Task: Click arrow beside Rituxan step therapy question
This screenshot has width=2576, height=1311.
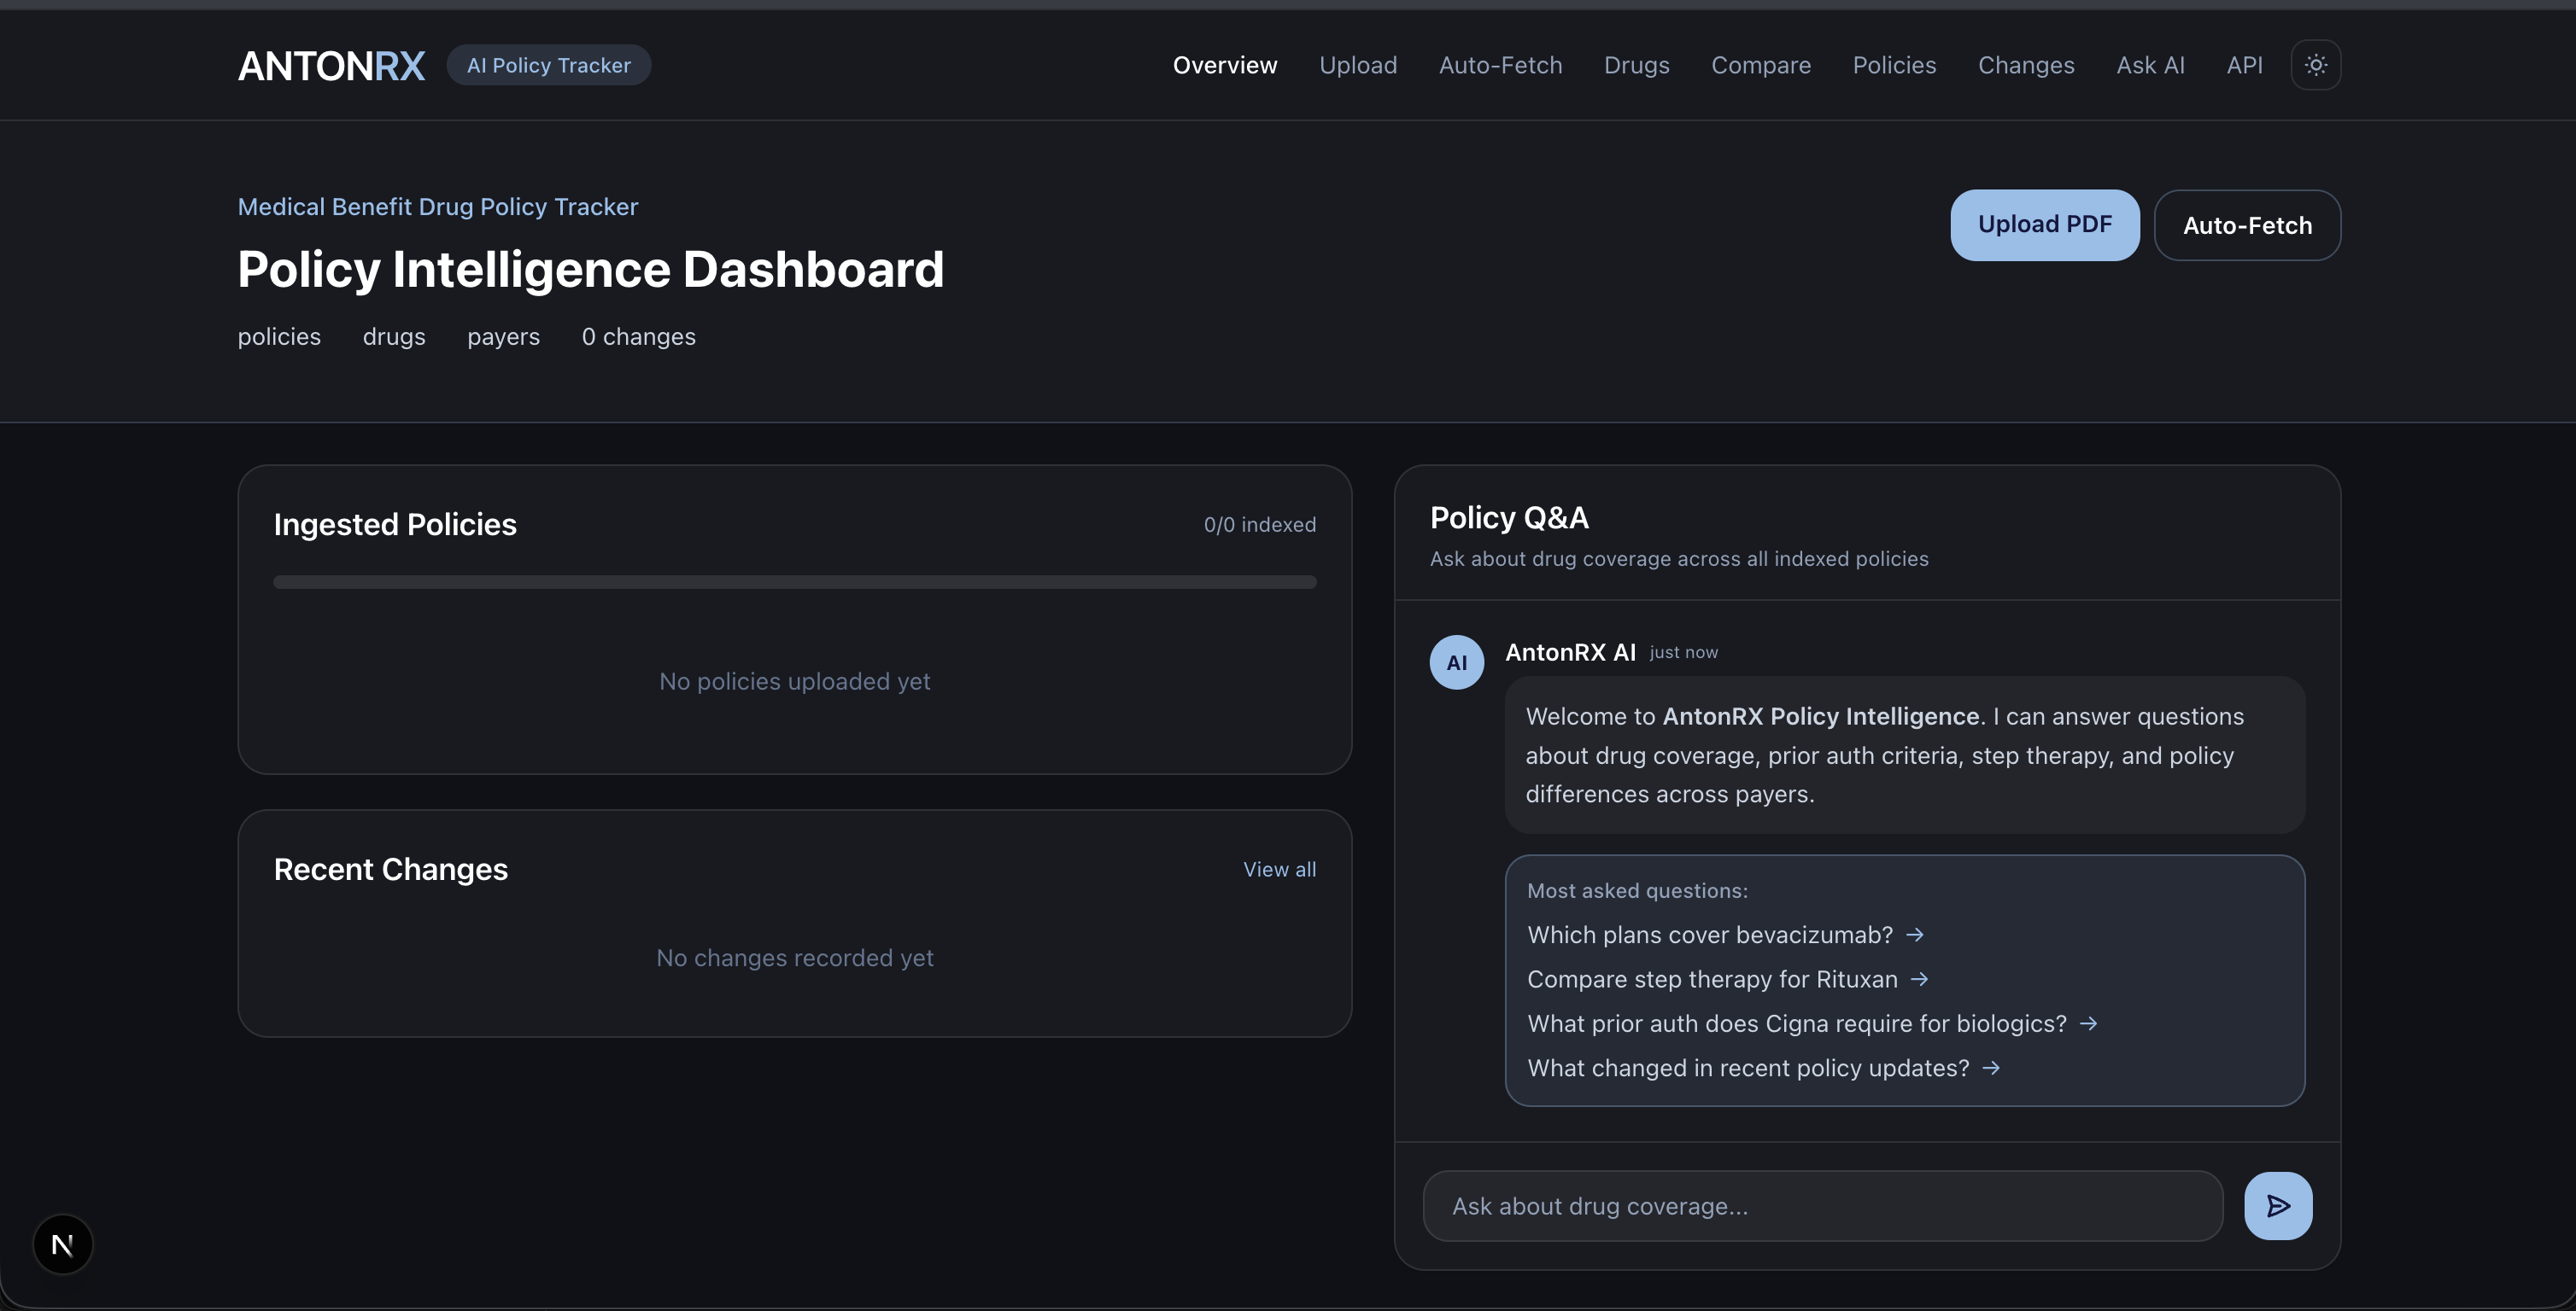Action: 1918,979
